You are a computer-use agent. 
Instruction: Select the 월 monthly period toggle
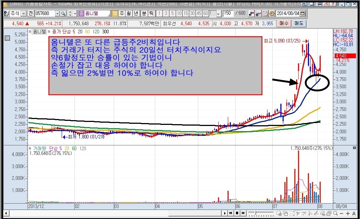pos(129,14)
